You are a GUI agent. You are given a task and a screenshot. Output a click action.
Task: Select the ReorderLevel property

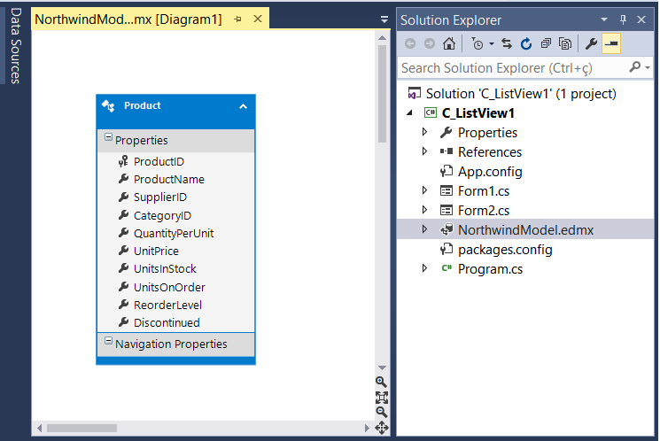coord(167,305)
